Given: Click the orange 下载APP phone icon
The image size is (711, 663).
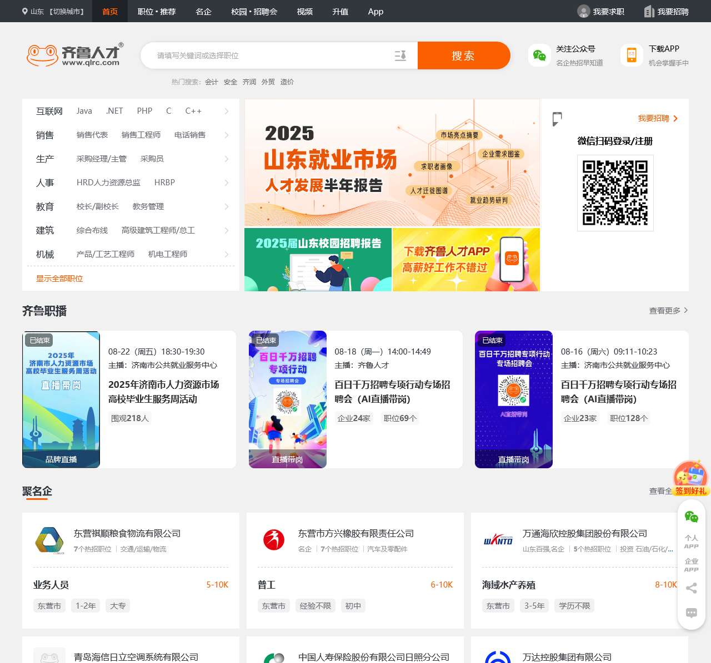Looking at the screenshot, I should (631, 54).
